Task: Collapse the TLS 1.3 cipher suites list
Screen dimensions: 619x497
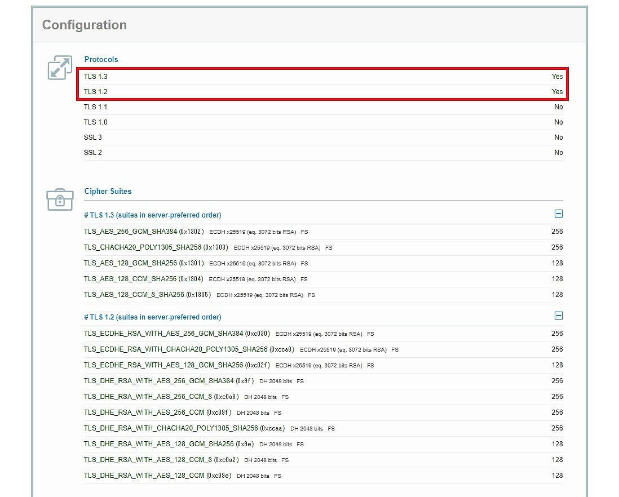Action: coord(558,214)
